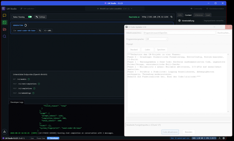Open the Discover search icon in the sidebar
The width and height of the screenshot is (234, 141).
4,37
